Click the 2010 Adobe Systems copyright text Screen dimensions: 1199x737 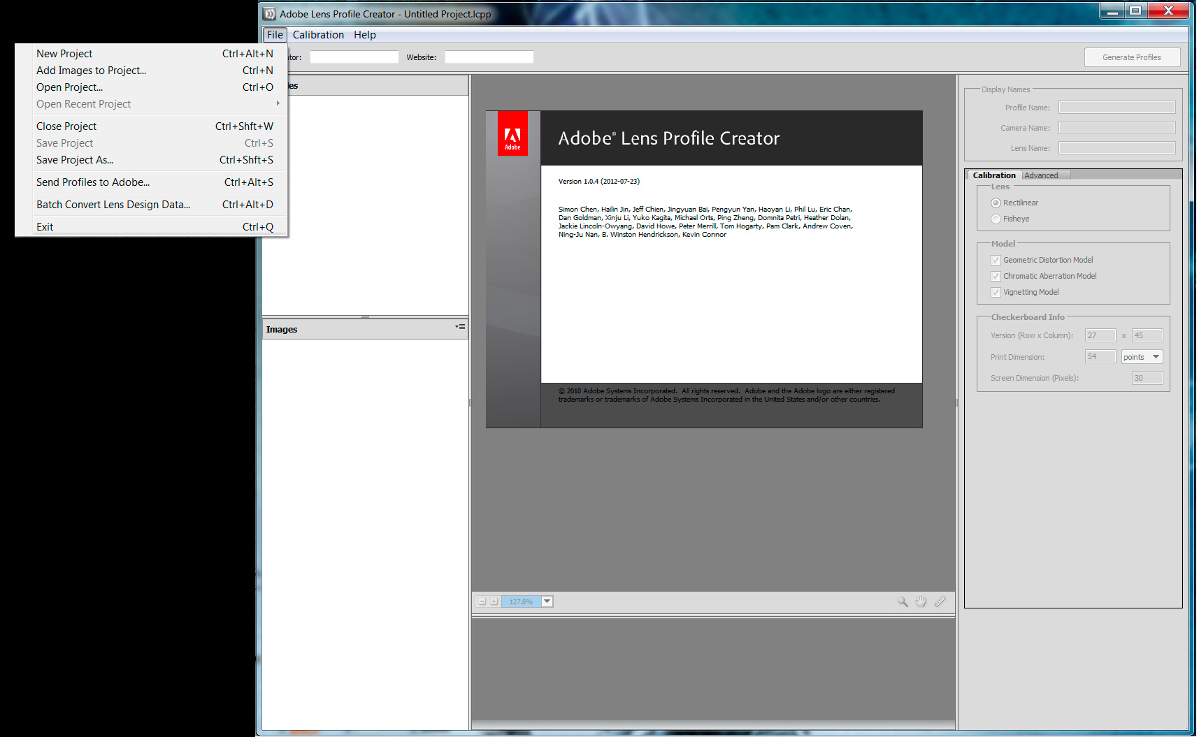tap(726, 395)
